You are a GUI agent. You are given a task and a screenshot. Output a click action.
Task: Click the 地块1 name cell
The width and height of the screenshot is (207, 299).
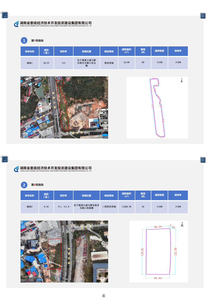pyautogui.click(x=30, y=63)
